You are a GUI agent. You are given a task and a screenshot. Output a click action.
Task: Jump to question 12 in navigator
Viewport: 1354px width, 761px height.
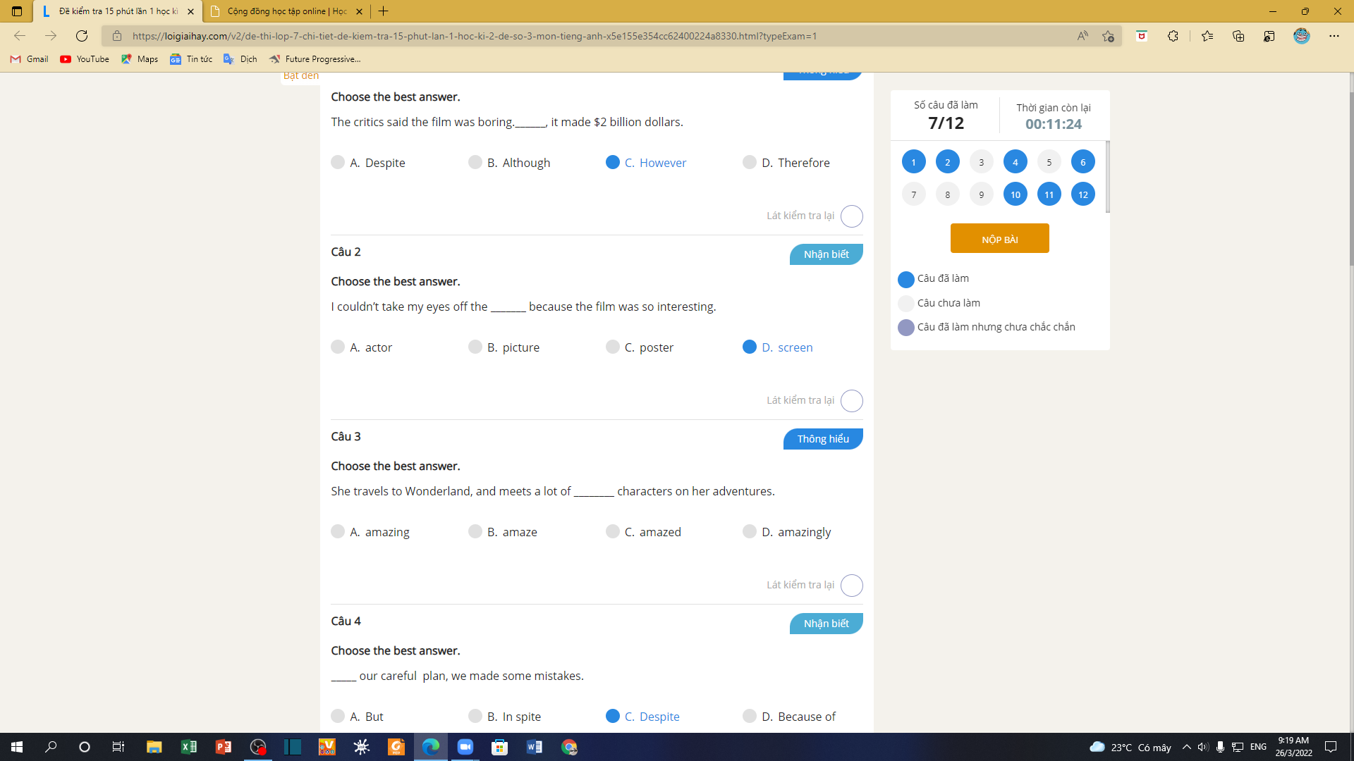[1082, 194]
